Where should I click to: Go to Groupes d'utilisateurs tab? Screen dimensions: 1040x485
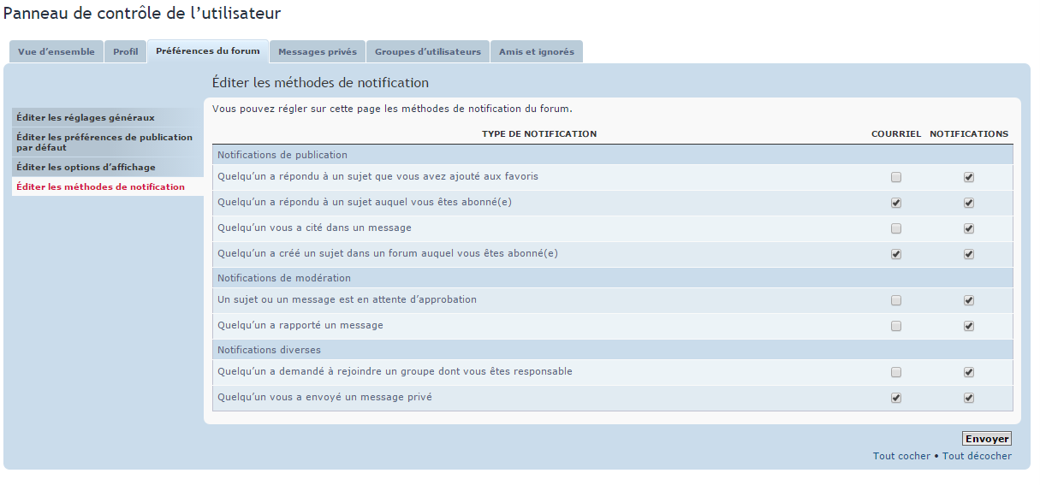(428, 51)
